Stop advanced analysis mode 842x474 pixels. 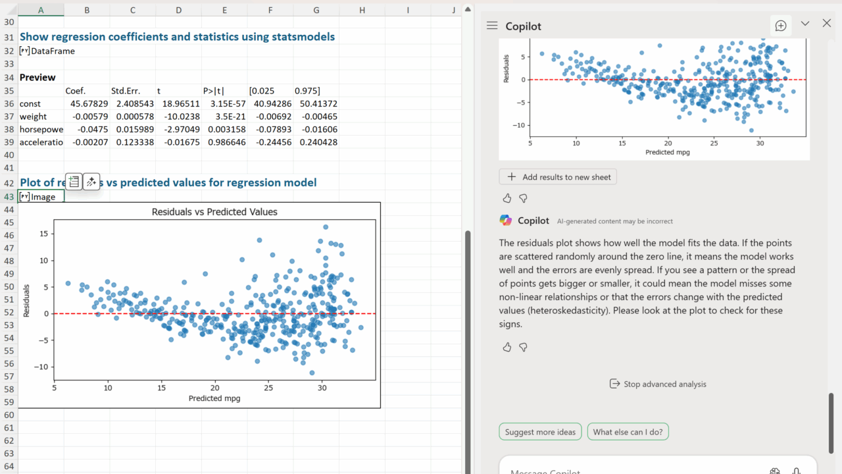click(658, 384)
